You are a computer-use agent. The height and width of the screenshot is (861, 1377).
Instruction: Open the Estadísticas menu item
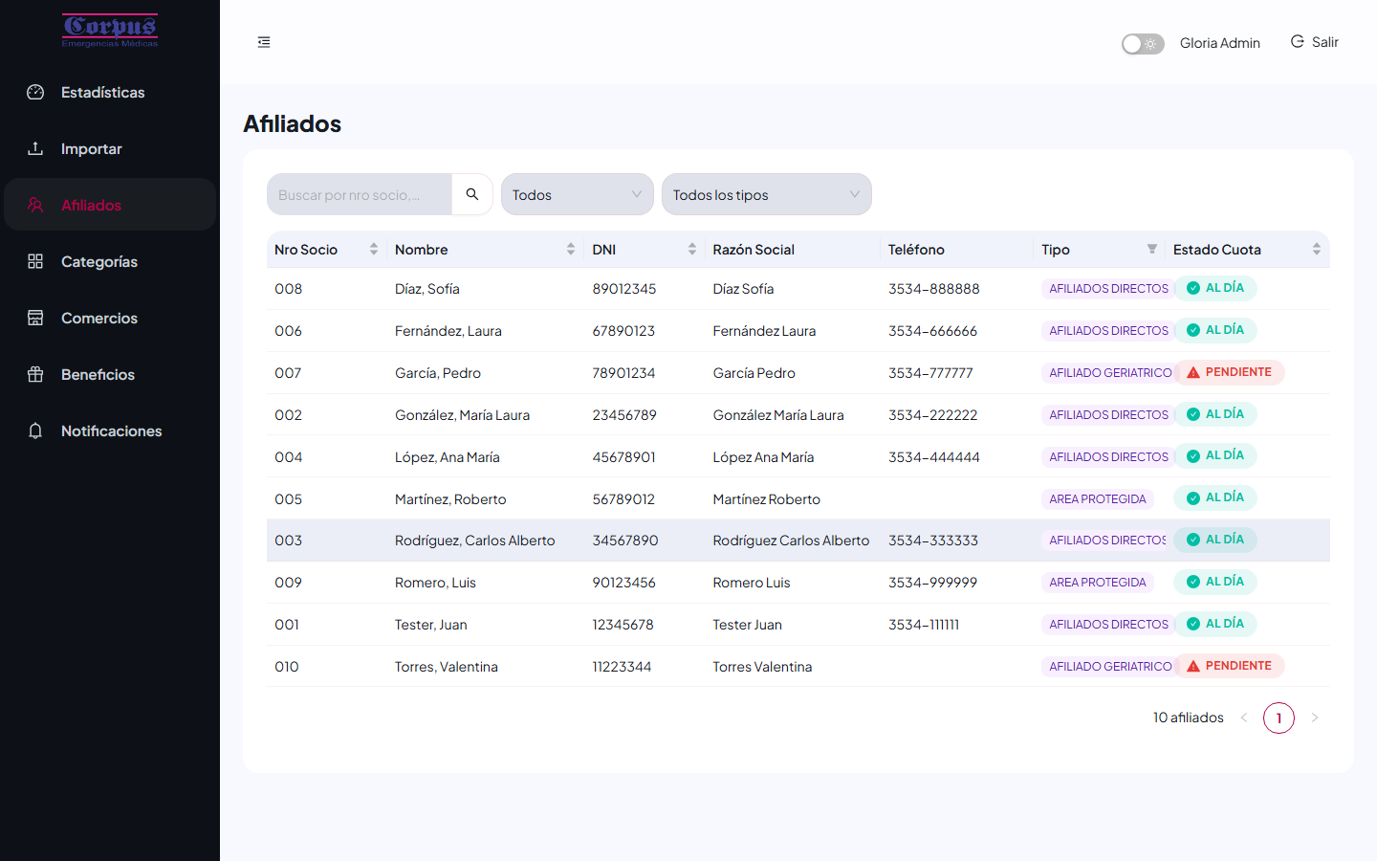pos(110,92)
